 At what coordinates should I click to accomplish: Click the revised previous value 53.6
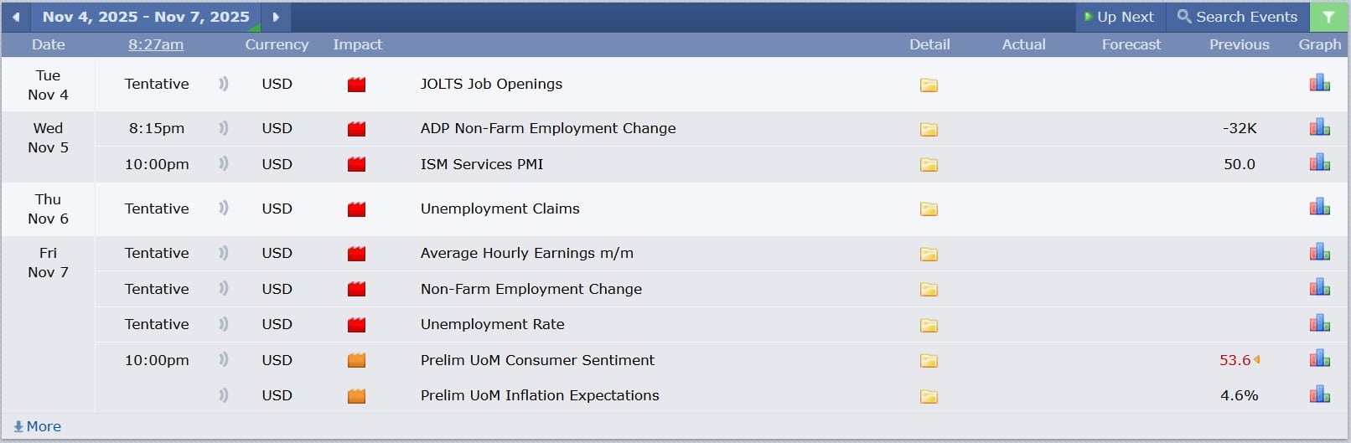click(x=1235, y=360)
